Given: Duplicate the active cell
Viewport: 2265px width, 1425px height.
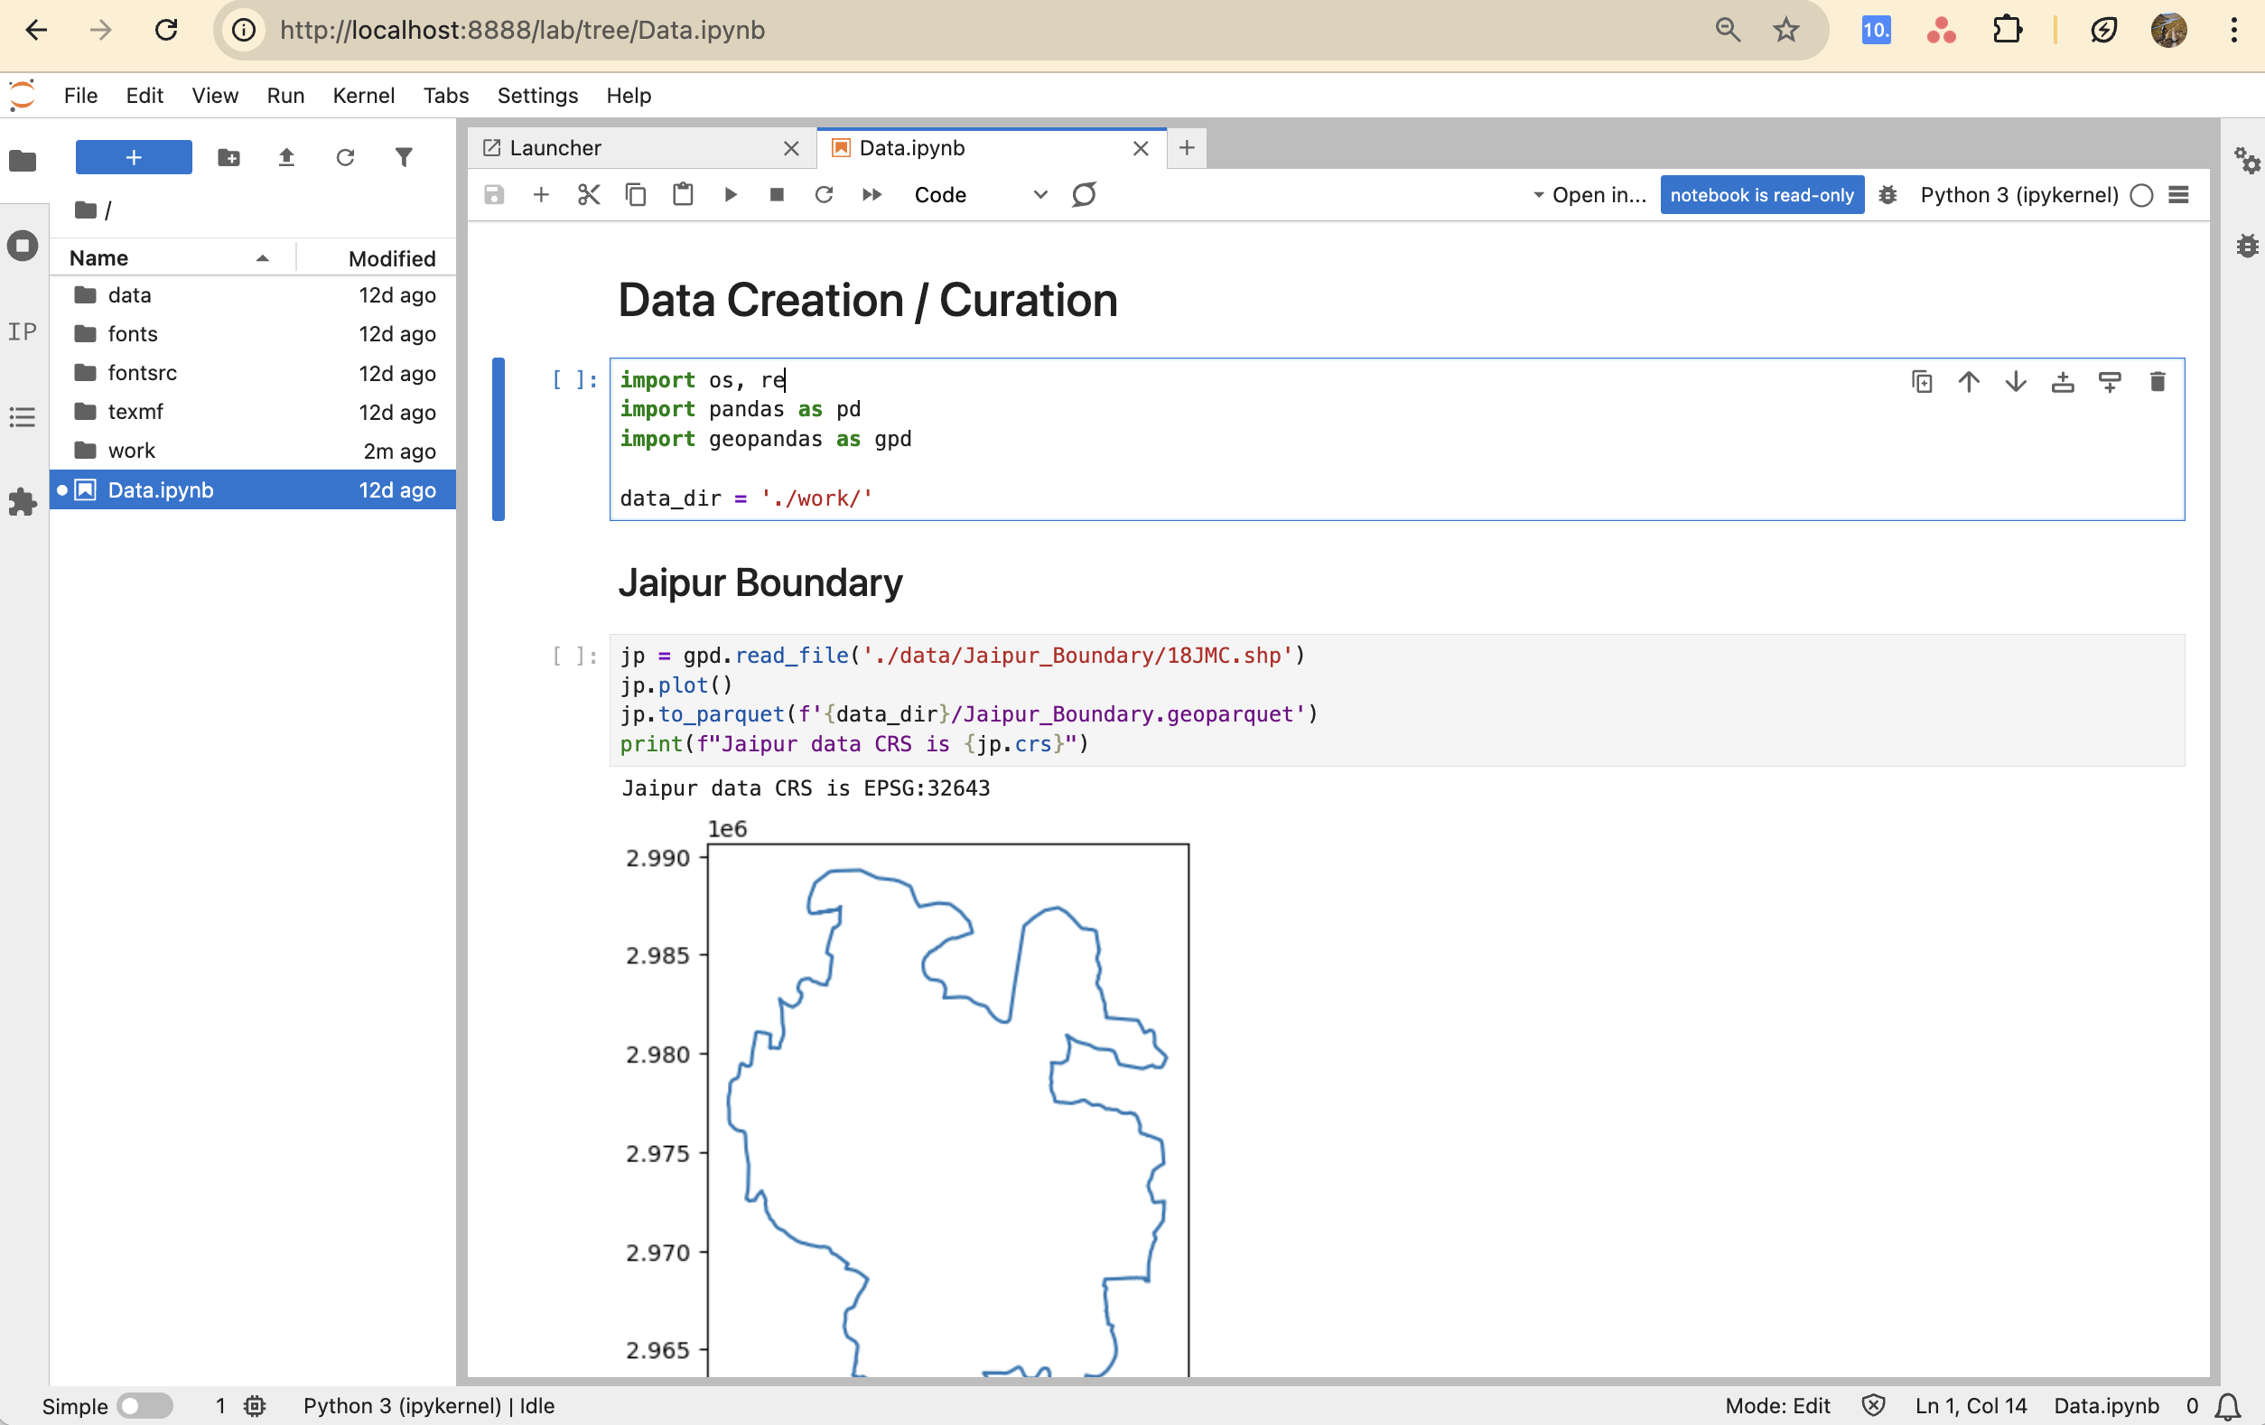Looking at the screenshot, I should click(x=1922, y=381).
